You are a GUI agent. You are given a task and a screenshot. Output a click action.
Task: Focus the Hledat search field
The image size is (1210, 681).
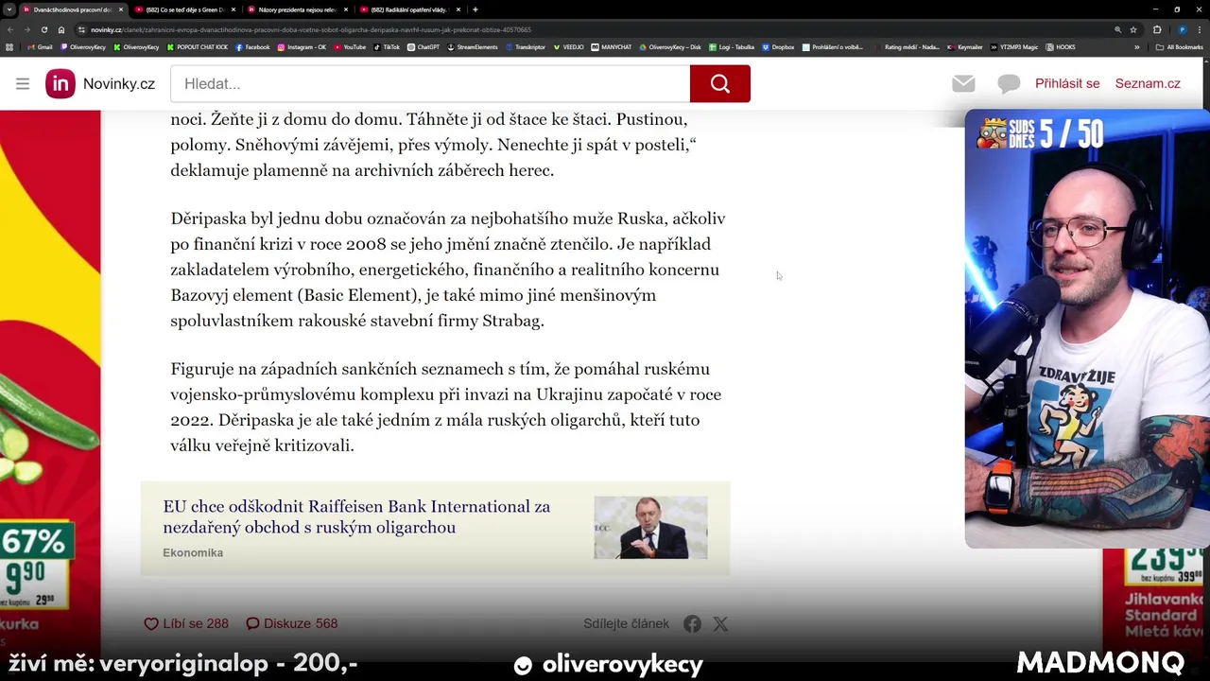[430, 83]
